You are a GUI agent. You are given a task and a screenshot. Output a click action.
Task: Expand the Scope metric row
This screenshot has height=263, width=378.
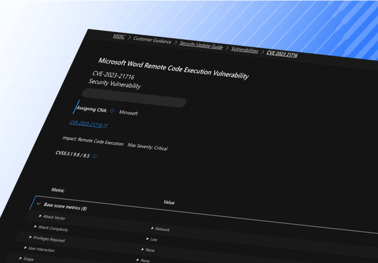point(21,258)
